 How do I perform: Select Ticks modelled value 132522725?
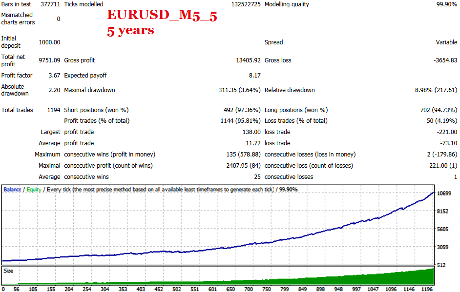pos(246,4)
